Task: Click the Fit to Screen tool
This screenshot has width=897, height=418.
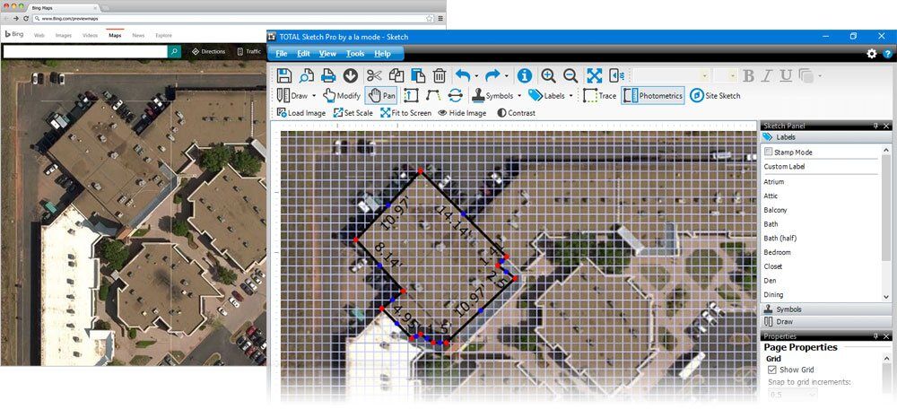Action: point(405,113)
